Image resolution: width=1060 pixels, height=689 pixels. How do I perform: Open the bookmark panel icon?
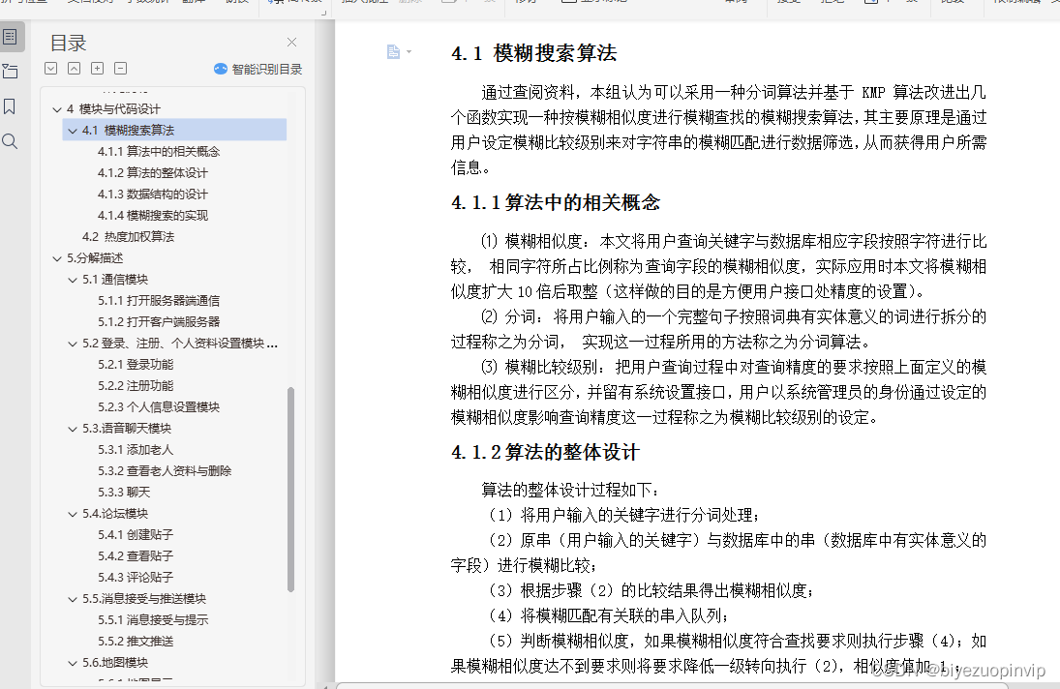(10, 106)
